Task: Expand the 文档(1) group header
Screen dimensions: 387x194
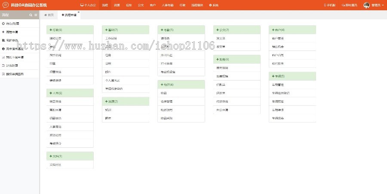Action: [70, 156]
